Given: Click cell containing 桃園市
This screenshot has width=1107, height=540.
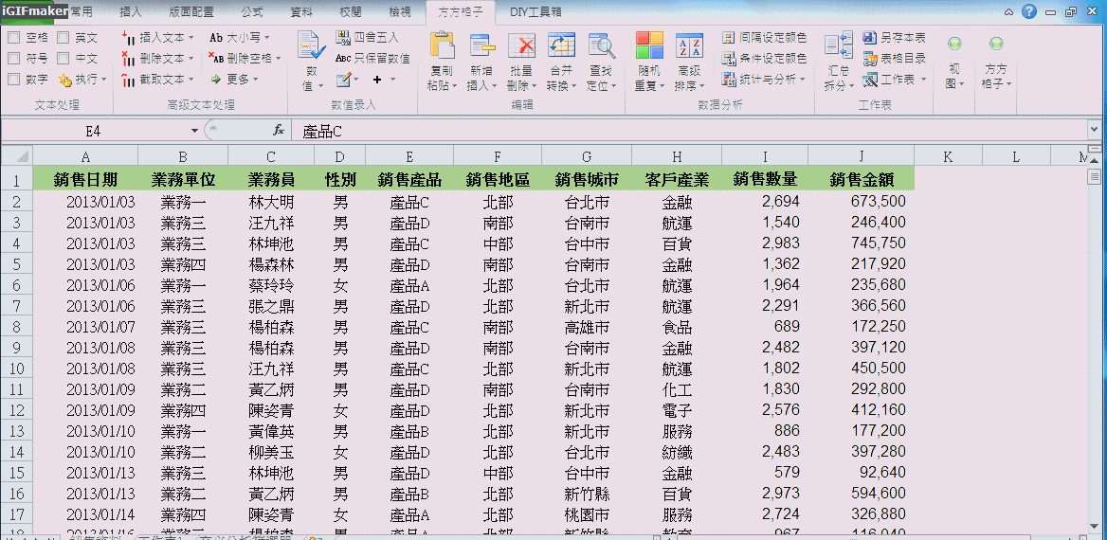Looking at the screenshot, I should (587, 513).
